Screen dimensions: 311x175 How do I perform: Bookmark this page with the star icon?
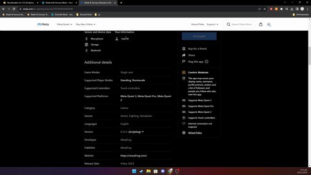264,9
